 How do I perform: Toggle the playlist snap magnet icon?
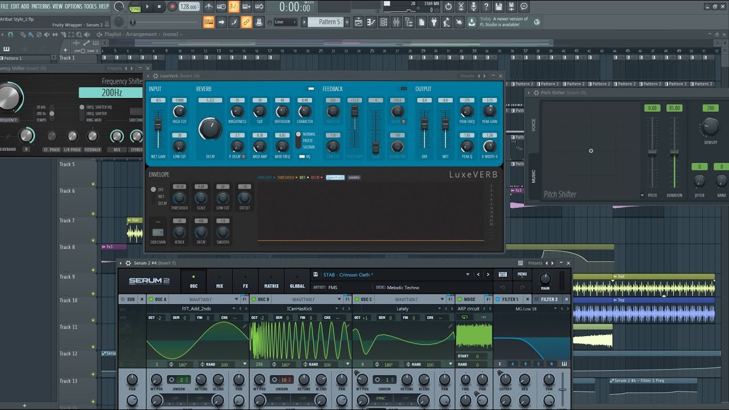(10, 34)
